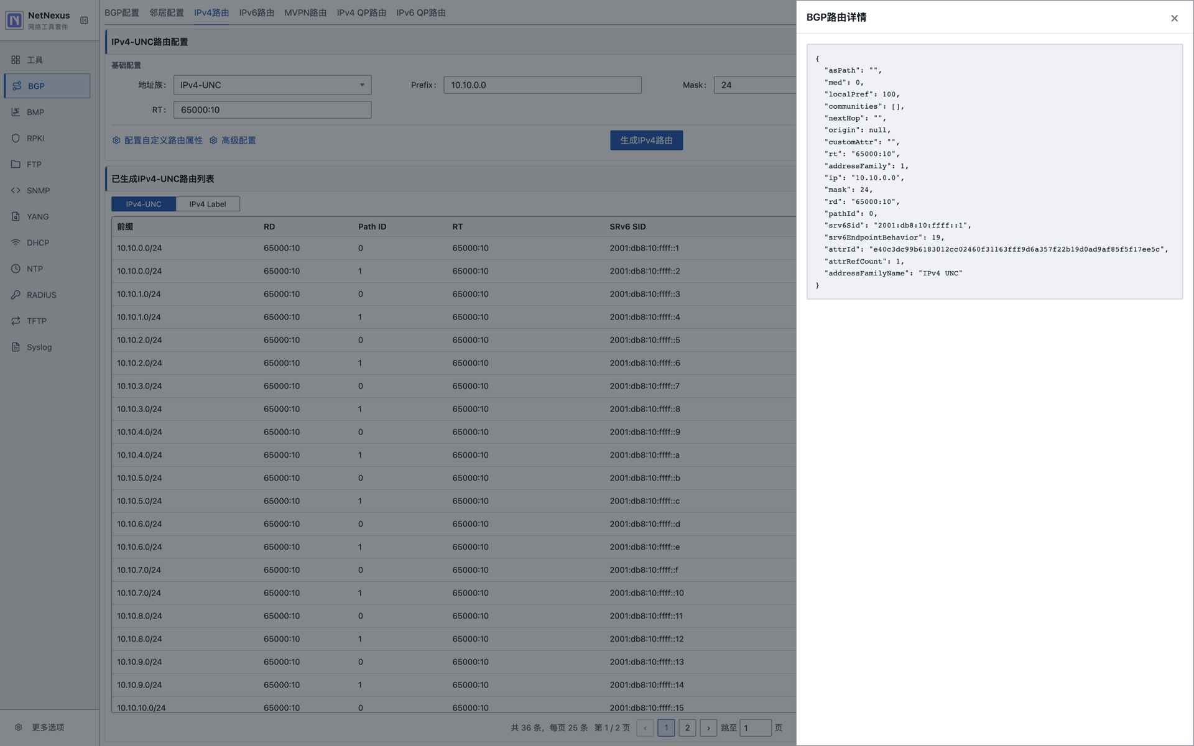Open the YANG file icon
The image size is (1194, 746).
16,216
